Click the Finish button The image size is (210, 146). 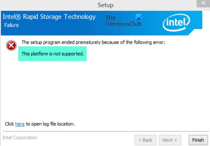click(x=198, y=140)
